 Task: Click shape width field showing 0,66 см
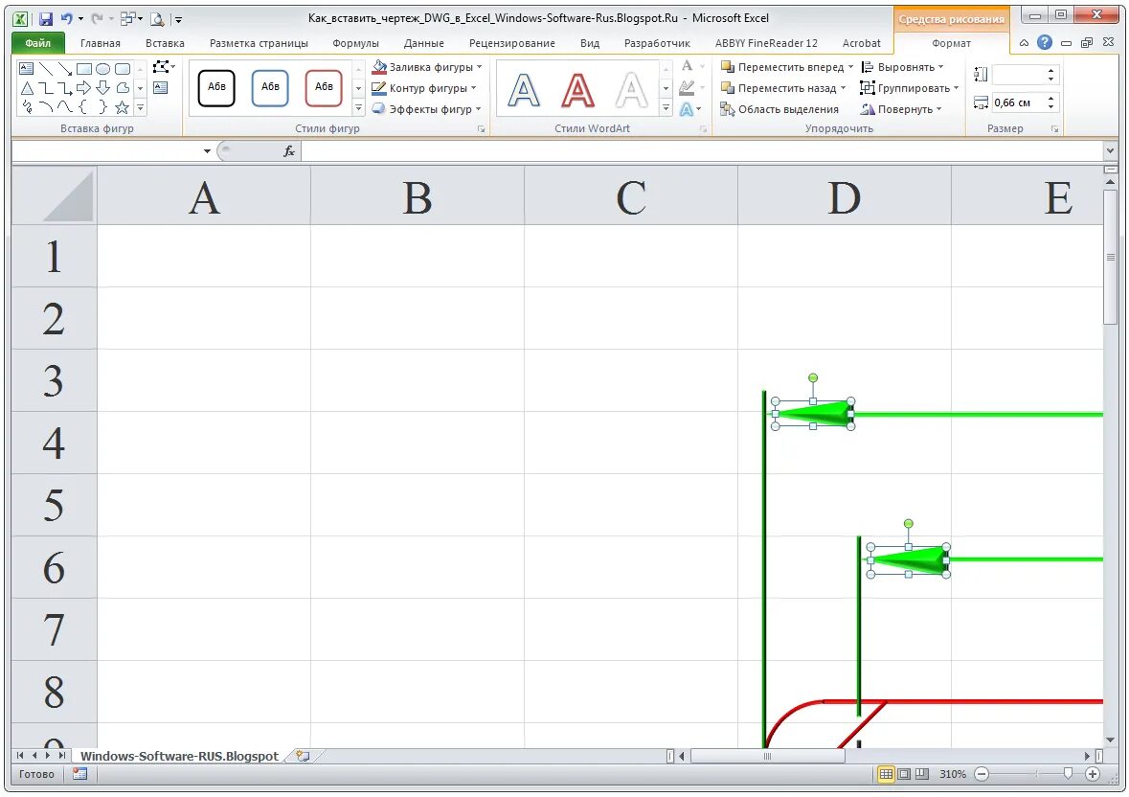[1019, 102]
